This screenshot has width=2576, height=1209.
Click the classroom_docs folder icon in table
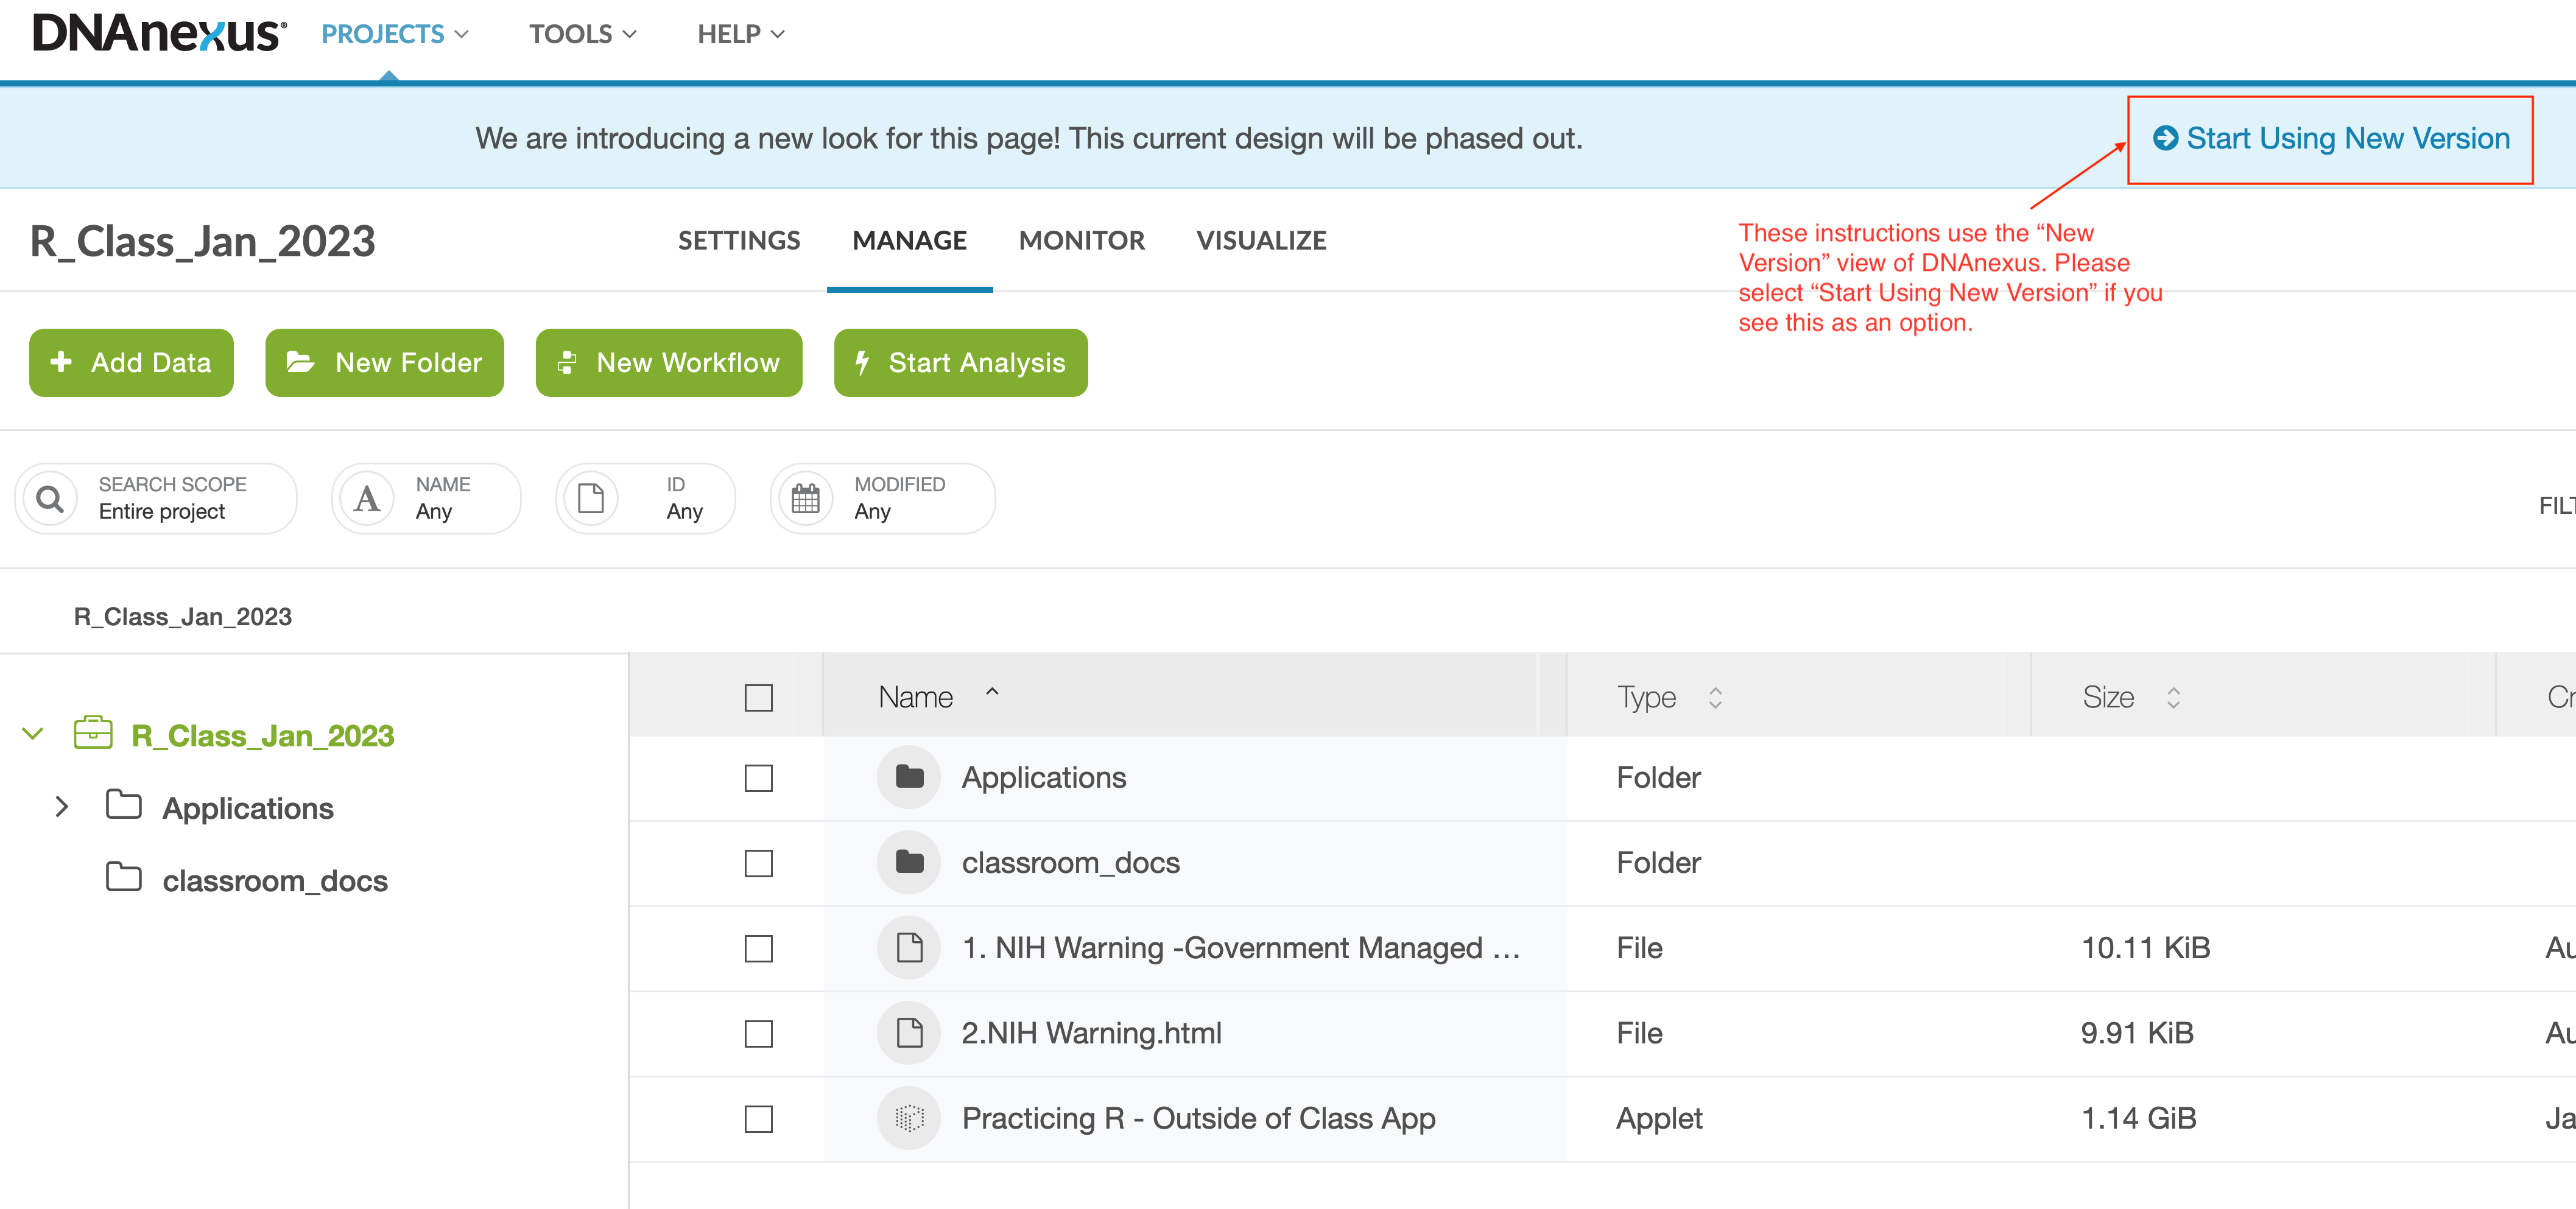pos(908,862)
